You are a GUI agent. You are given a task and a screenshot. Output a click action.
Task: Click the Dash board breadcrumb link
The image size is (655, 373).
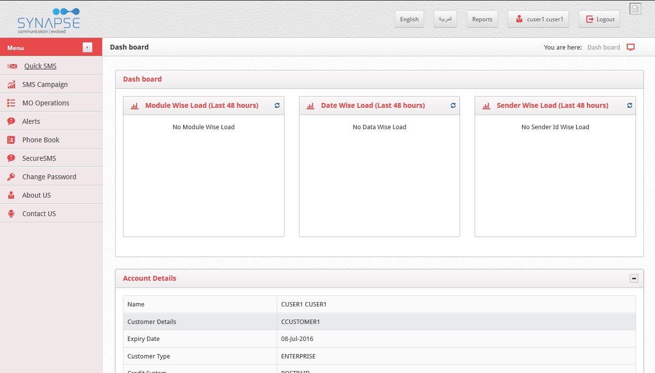[603, 47]
